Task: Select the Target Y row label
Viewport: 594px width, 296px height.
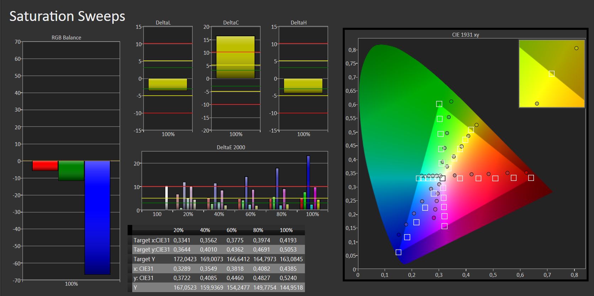Action: 144,259
